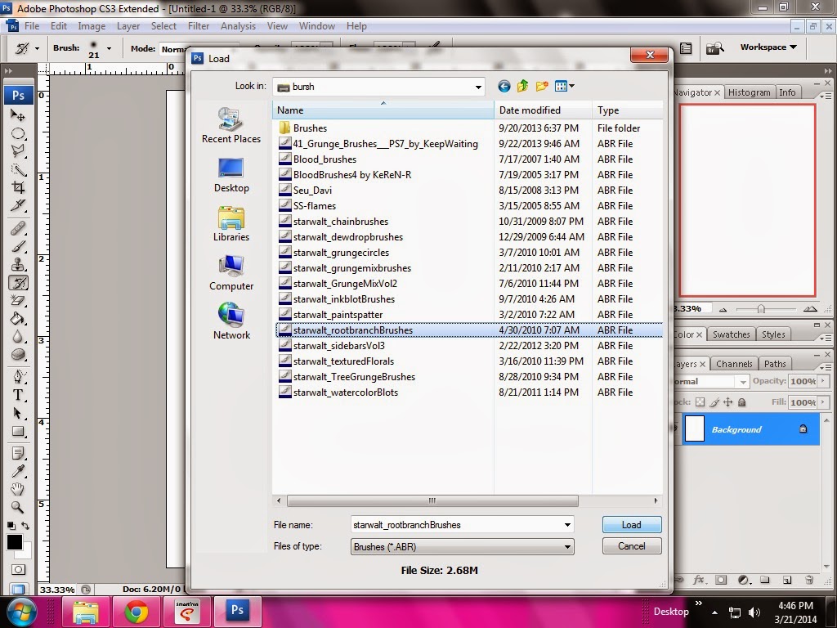This screenshot has width=837, height=628.
Task: Open the Look in location dropdown
Action: [477, 87]
